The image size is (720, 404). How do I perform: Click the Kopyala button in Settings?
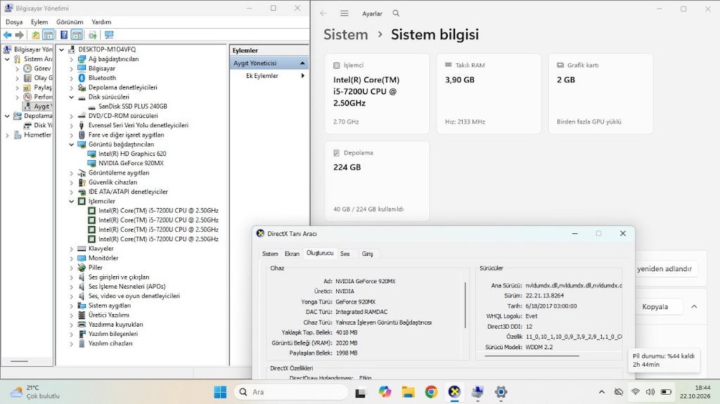click(x=655, y=306)
